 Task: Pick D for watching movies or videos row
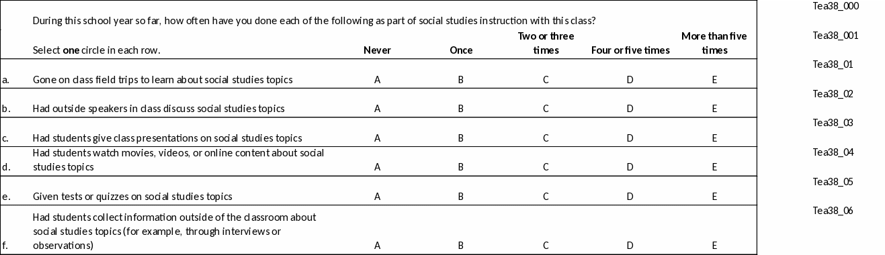pyautogui.click(x=630, y=167)
